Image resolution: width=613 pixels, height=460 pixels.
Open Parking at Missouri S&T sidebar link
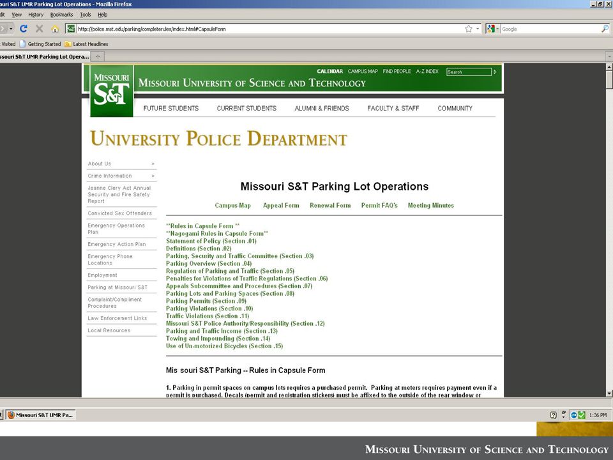point(117,287)
